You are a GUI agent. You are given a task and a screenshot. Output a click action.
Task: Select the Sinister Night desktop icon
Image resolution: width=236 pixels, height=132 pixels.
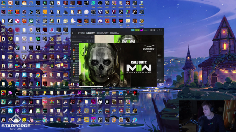coord(79,3)
